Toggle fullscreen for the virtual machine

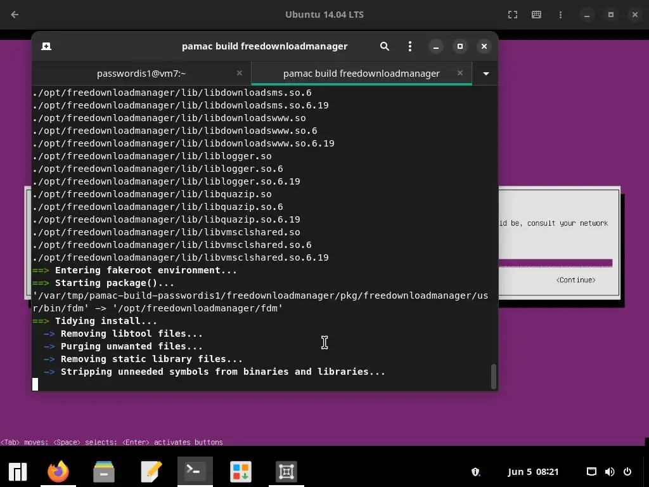click(512, 15)
